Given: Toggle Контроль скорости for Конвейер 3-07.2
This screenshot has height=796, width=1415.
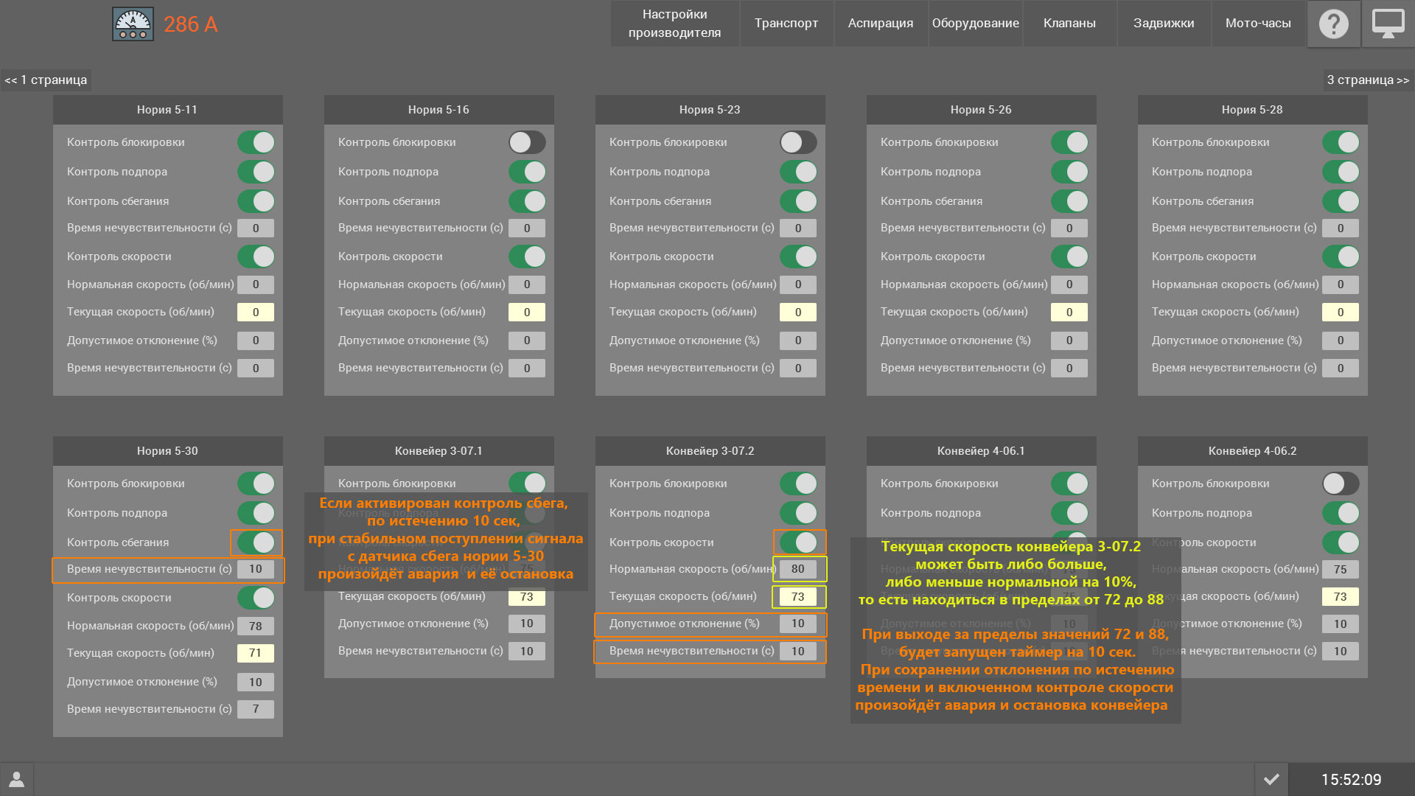Looking at the screenshot, I should tap(799, 542).
